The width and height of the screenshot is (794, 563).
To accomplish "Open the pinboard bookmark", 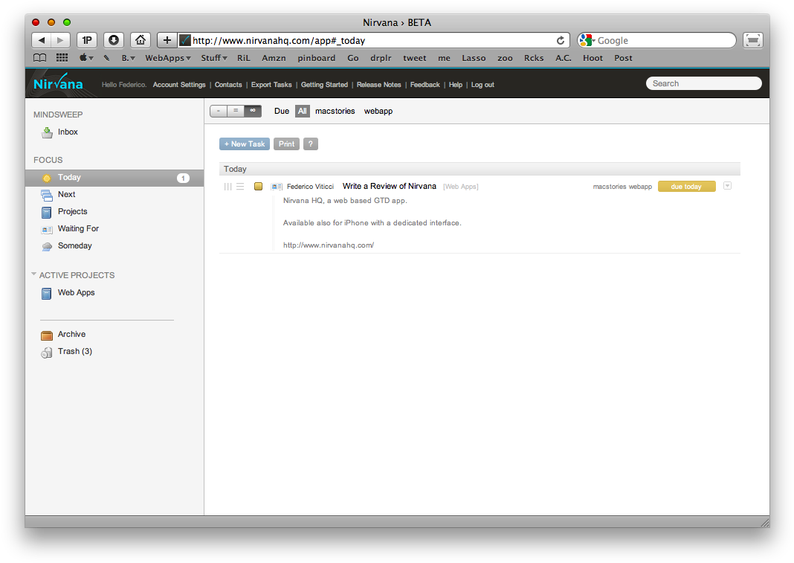I will point(317,58).
